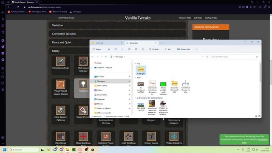
Task: Click the Resource Pack Selector header
Action: [211, 27]
